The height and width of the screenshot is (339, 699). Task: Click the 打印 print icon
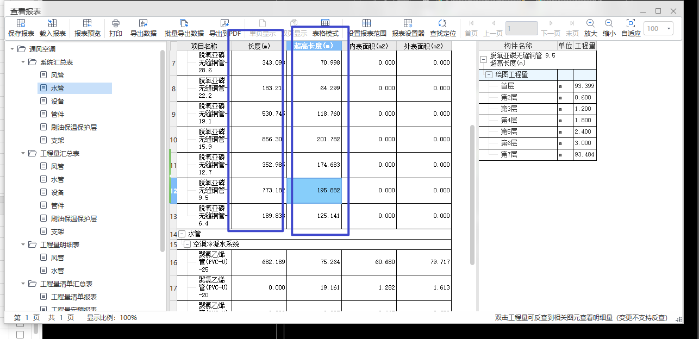[x=116, y=23]
